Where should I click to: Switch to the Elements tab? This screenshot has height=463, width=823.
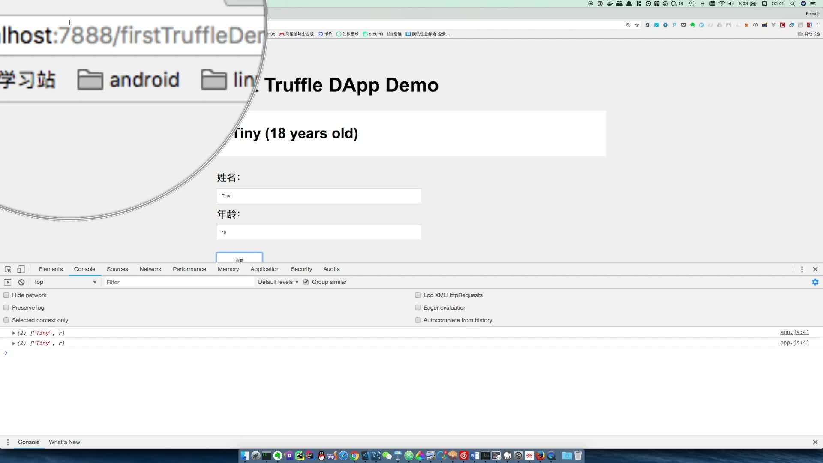(51, 269)
